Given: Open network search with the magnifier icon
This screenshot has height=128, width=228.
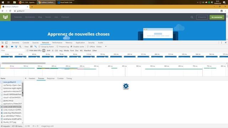Looking at the screenshot, I should tap(20, 47).
